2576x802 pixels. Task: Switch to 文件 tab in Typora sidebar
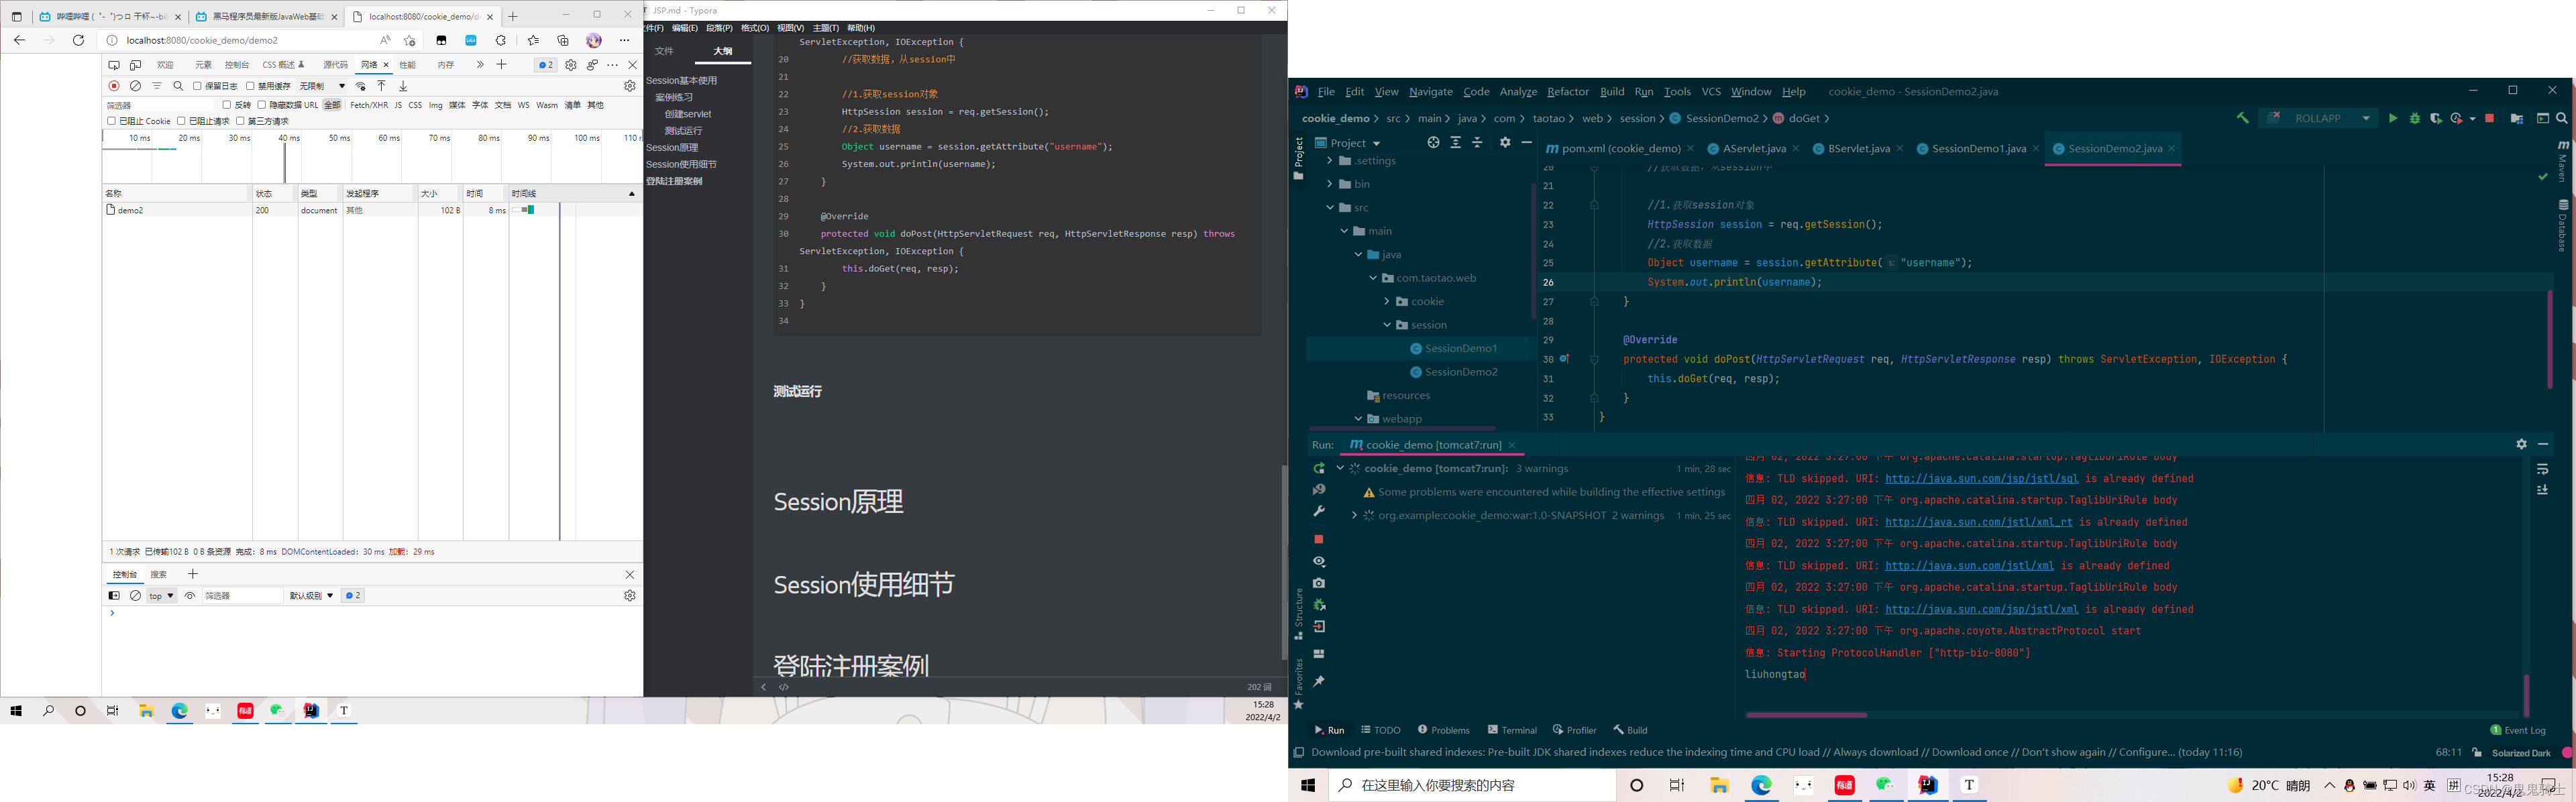[x=664, y=51]
